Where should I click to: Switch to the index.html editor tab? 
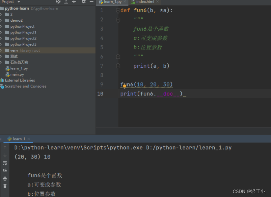click(145, 2)
